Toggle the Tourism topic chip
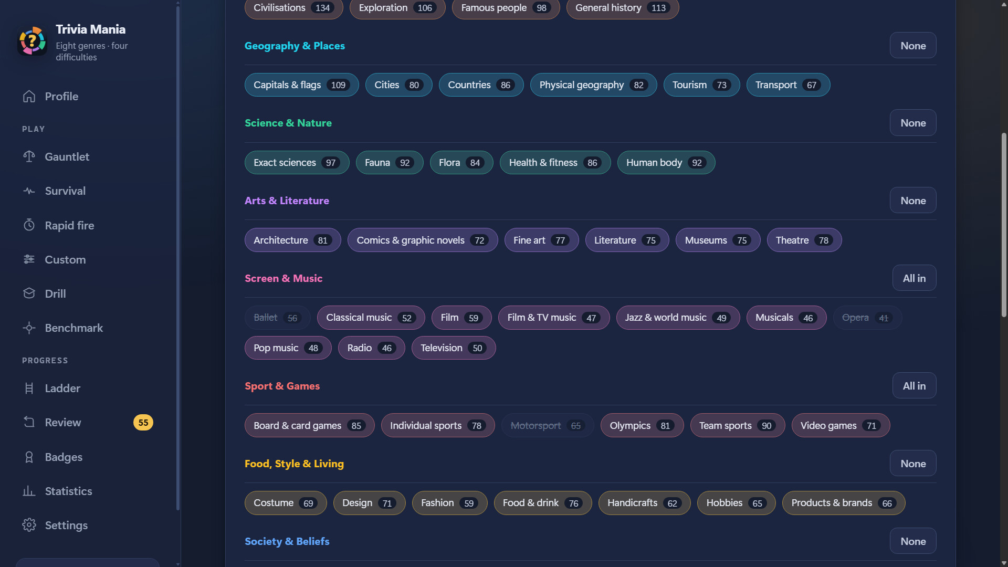This screenshot has height=567, width=1008. pos(701,85)
